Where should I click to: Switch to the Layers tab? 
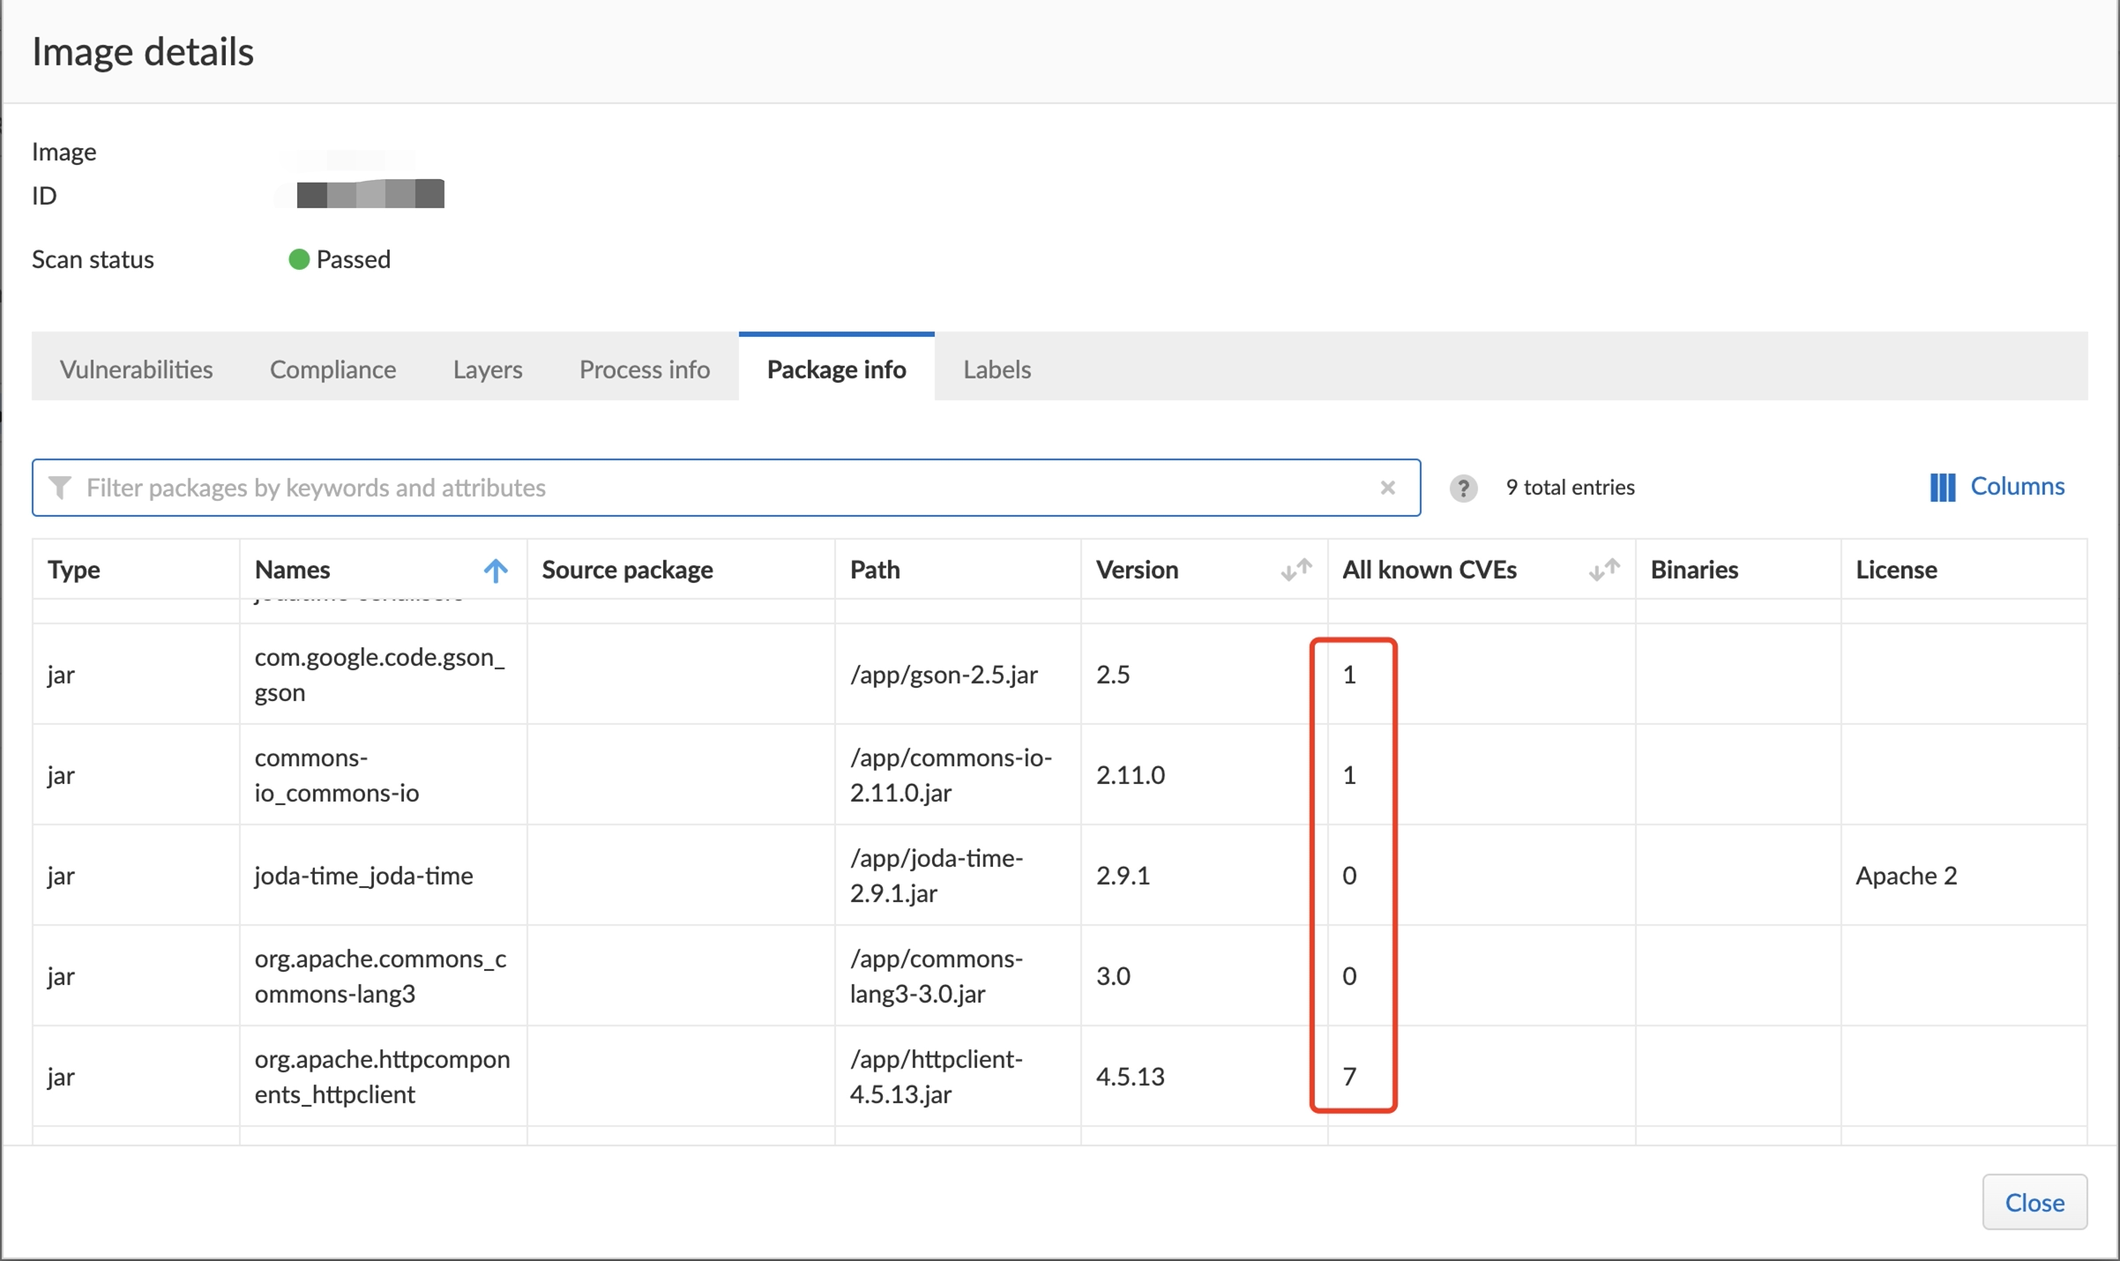tap(488, 369)
